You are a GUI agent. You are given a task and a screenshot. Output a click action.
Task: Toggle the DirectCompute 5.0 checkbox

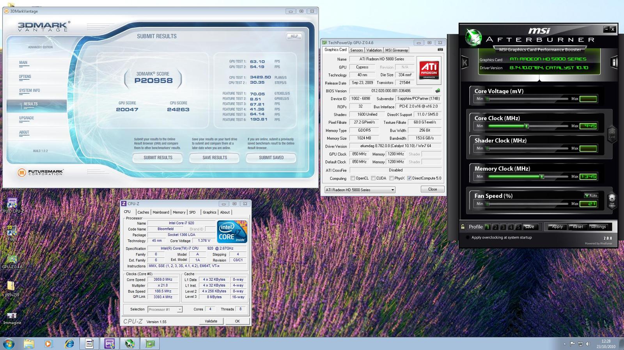[x=409, y=178]
